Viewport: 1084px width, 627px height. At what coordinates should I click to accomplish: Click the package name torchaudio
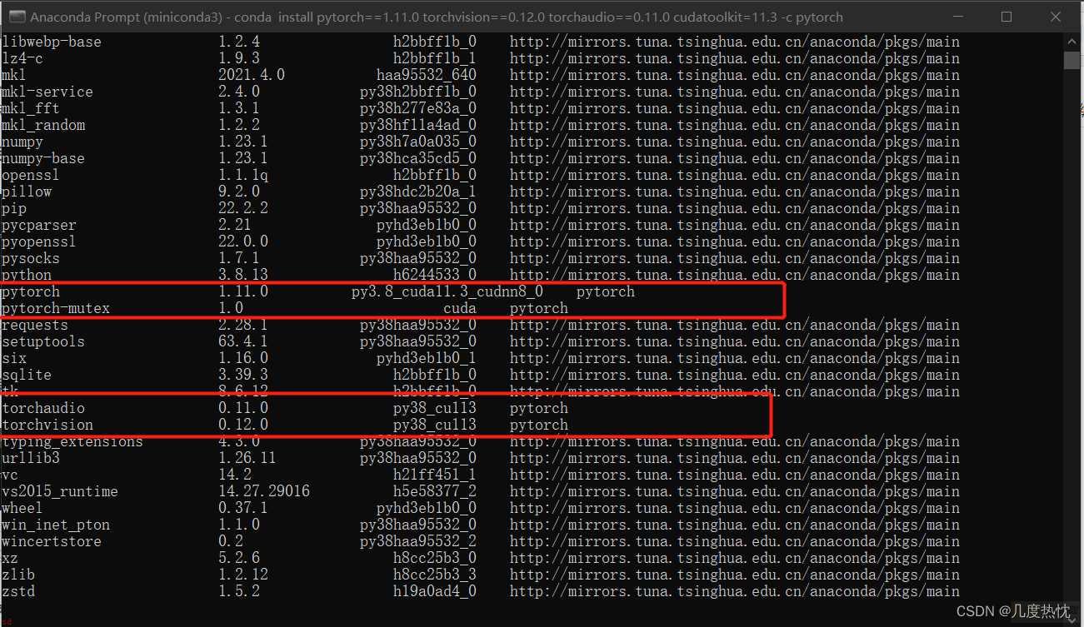[43, 408]
